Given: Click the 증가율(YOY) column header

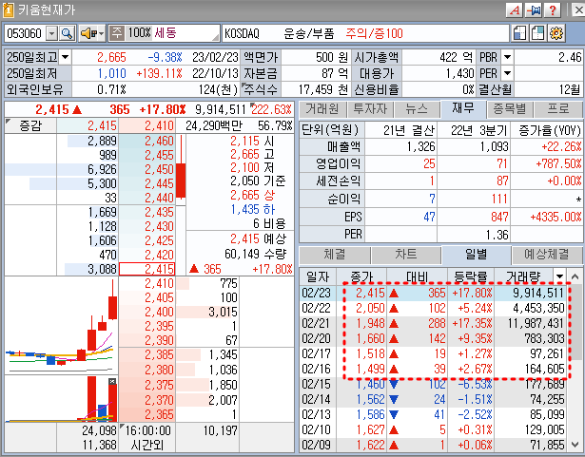Looking at the screenshot, I should (x=549, y=130).
